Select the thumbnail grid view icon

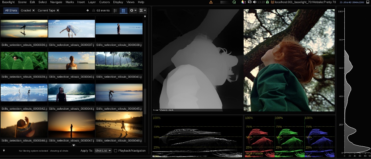click(123, 10)
